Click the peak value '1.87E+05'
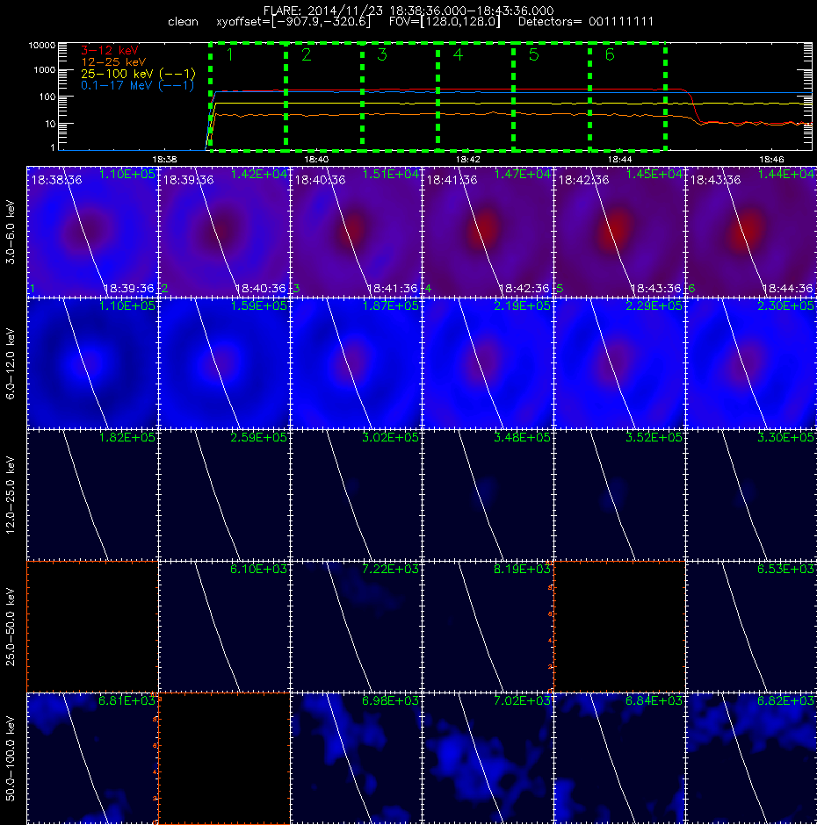 pos(390,305)
